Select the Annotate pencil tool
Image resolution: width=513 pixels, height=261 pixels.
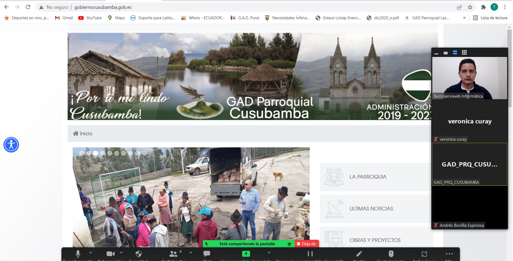[x=359, y=254]
